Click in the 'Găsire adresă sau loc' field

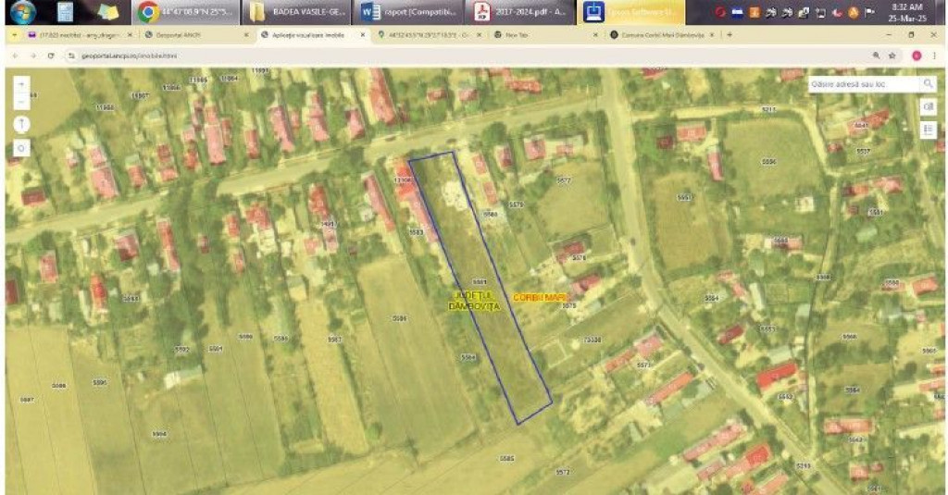point(861,83)
